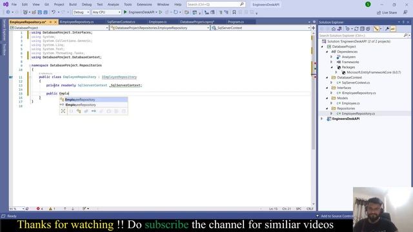This screenshot has height=232, width=413.
Task: Click Add to Source Control
Action: click(x=334, y=216)
